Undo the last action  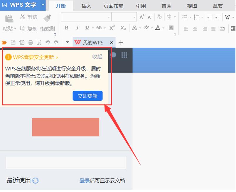pos(48,43)
